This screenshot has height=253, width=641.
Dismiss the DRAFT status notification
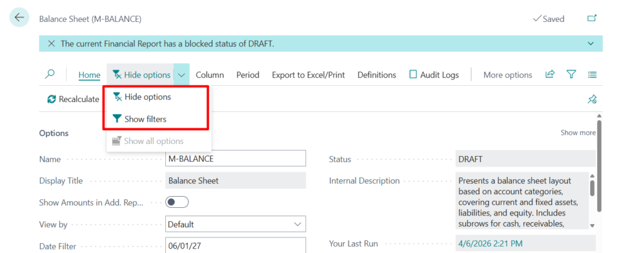point(51,44)
